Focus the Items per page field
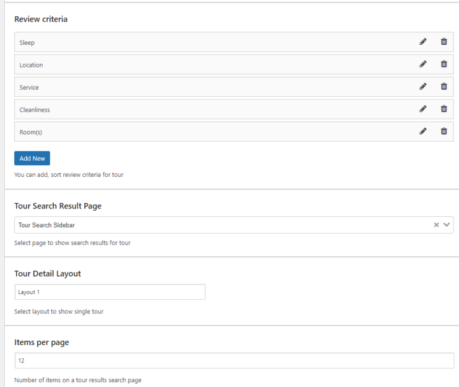 click(x=234, y=360)
